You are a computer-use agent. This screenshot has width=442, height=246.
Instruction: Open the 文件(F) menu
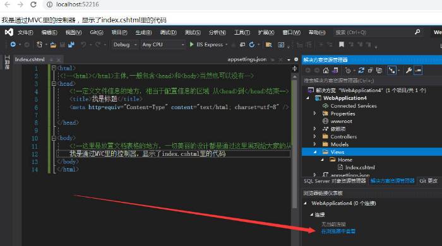pyautogui.click(x=25, y=32)
